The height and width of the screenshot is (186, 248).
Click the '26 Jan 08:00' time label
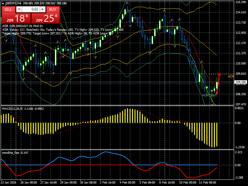click(x=29, y=183)
